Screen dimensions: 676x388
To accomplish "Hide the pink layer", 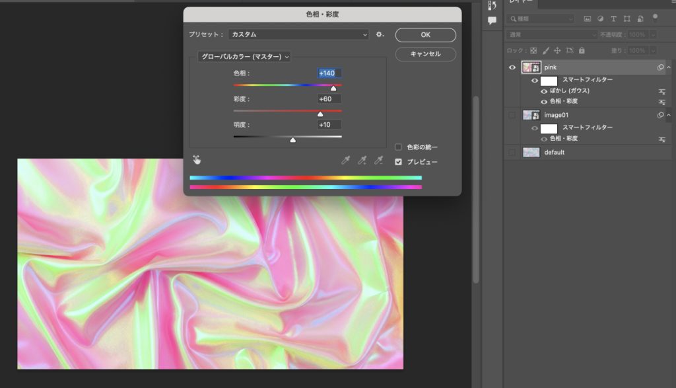I will [x=512, y=67].
